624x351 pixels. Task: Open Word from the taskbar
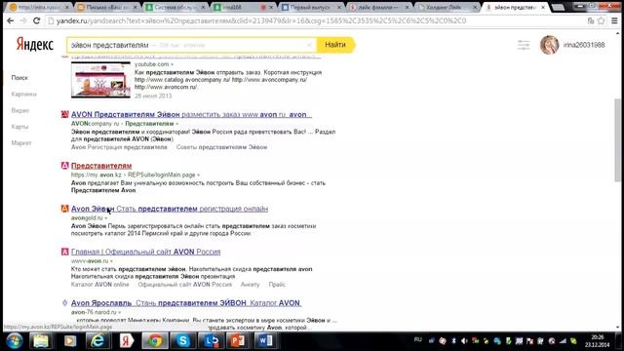(266, 341)
